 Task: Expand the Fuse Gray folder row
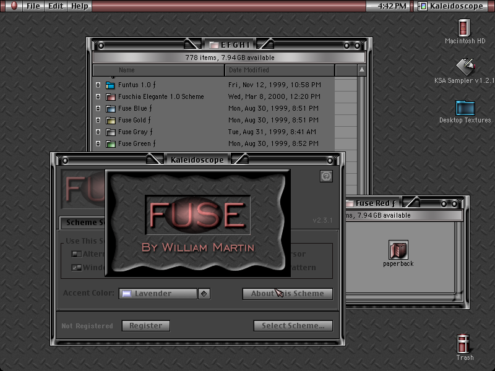[x=98, y=132]
